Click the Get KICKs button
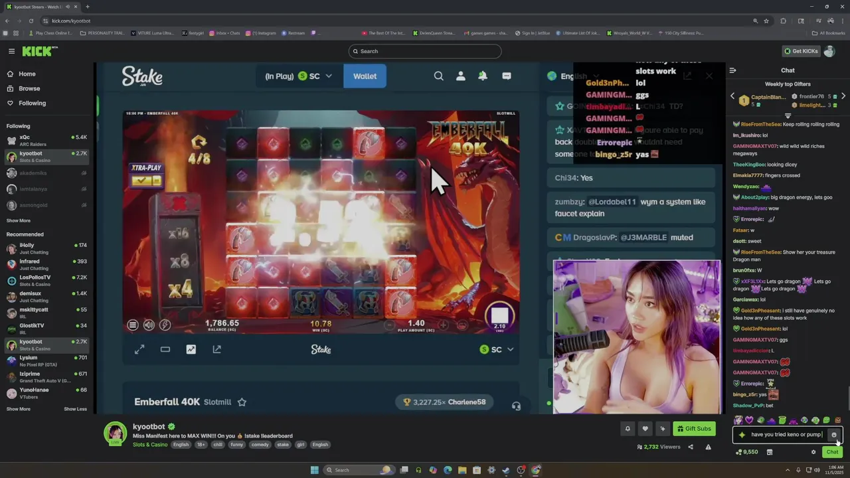Viewport: 850px width, 478px height. click(801, 51)
